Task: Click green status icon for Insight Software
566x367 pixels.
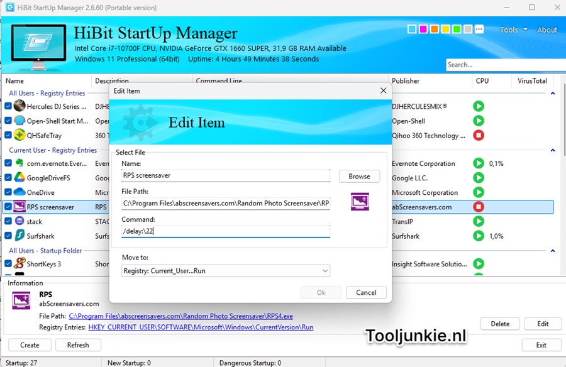Action: click(x=479, y=264)
